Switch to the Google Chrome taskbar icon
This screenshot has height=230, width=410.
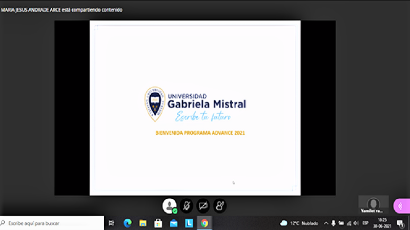pyautogui.click(x=204, y=223)
